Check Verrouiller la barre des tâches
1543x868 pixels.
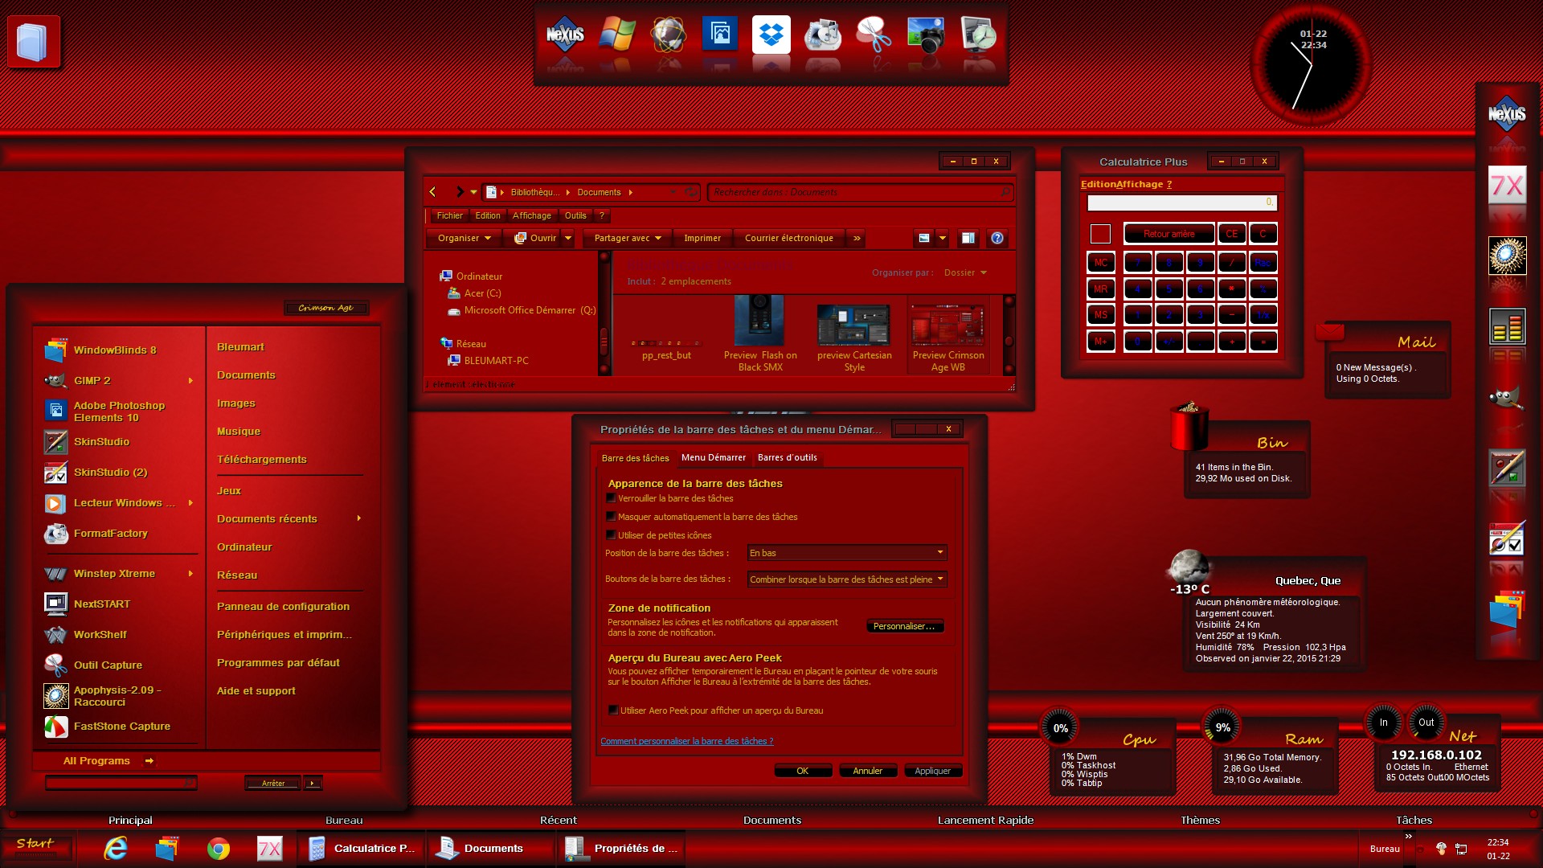pyautogui.click(x=612, y=498)
